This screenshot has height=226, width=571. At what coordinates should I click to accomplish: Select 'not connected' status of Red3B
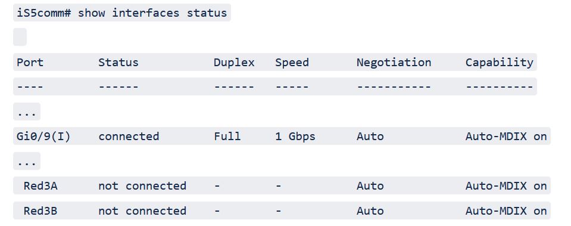click(x=142, y=210)
